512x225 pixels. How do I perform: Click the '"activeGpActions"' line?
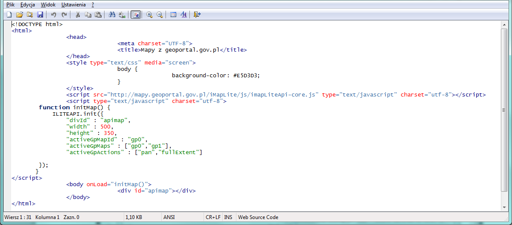[134, 152]
